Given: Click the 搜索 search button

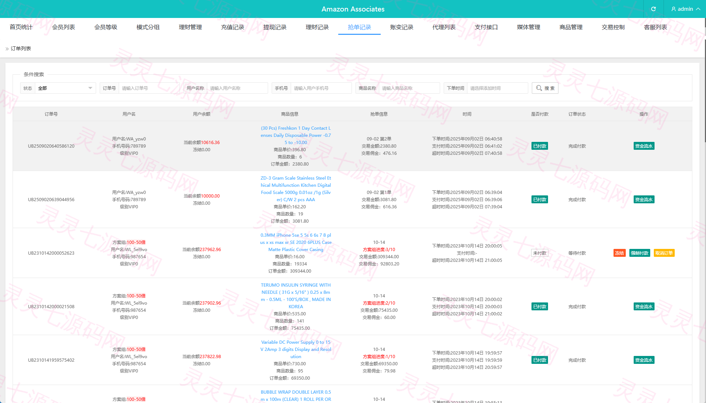Looking at the screenshot, I should [x=545, y=88].
